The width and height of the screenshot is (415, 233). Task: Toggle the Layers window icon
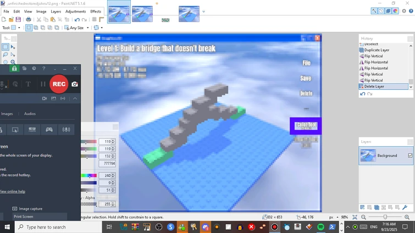point(388,11)
